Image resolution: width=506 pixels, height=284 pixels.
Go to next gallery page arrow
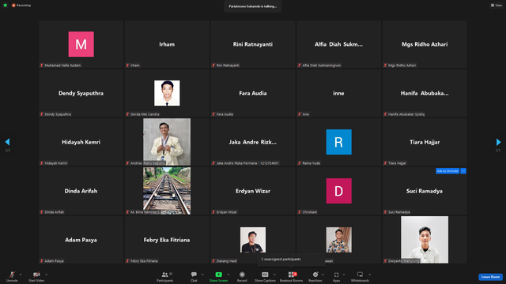tap(498, 142)
